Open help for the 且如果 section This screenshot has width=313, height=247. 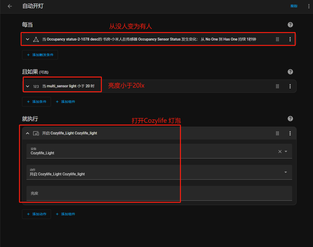point(290,72)
